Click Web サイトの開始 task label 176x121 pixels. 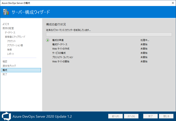click(61, 62)
